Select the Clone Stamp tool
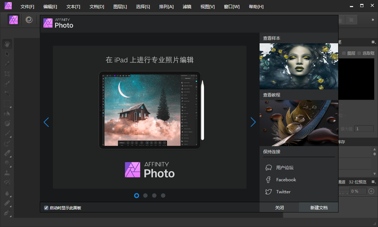 (7, 173)
